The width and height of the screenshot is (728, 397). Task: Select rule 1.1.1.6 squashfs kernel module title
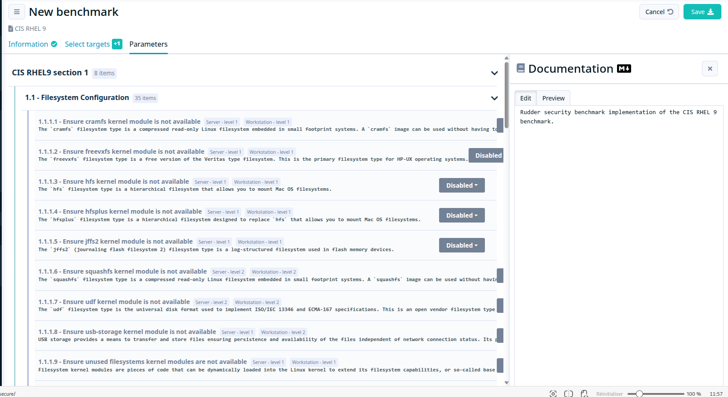coord(122,271)
